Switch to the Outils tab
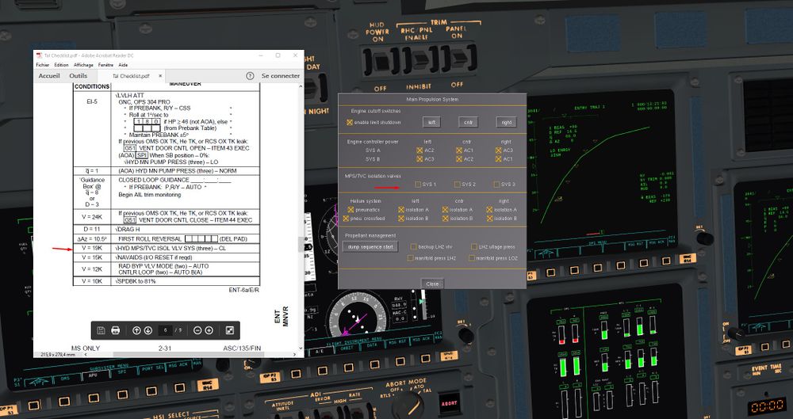This screenshot has width=793, height=419. [x=79, y=76]
